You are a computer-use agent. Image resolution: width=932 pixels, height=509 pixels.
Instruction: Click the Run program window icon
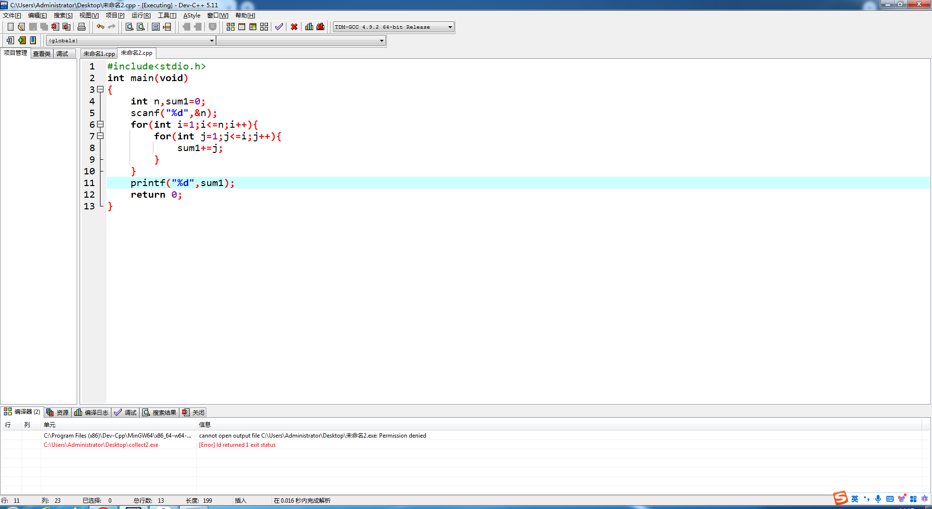coord(242,27)
